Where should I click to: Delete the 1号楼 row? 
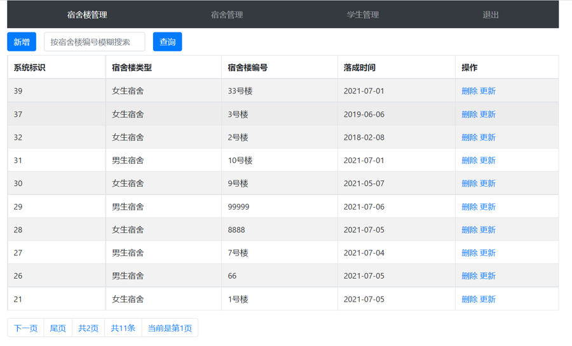(470, 300)
